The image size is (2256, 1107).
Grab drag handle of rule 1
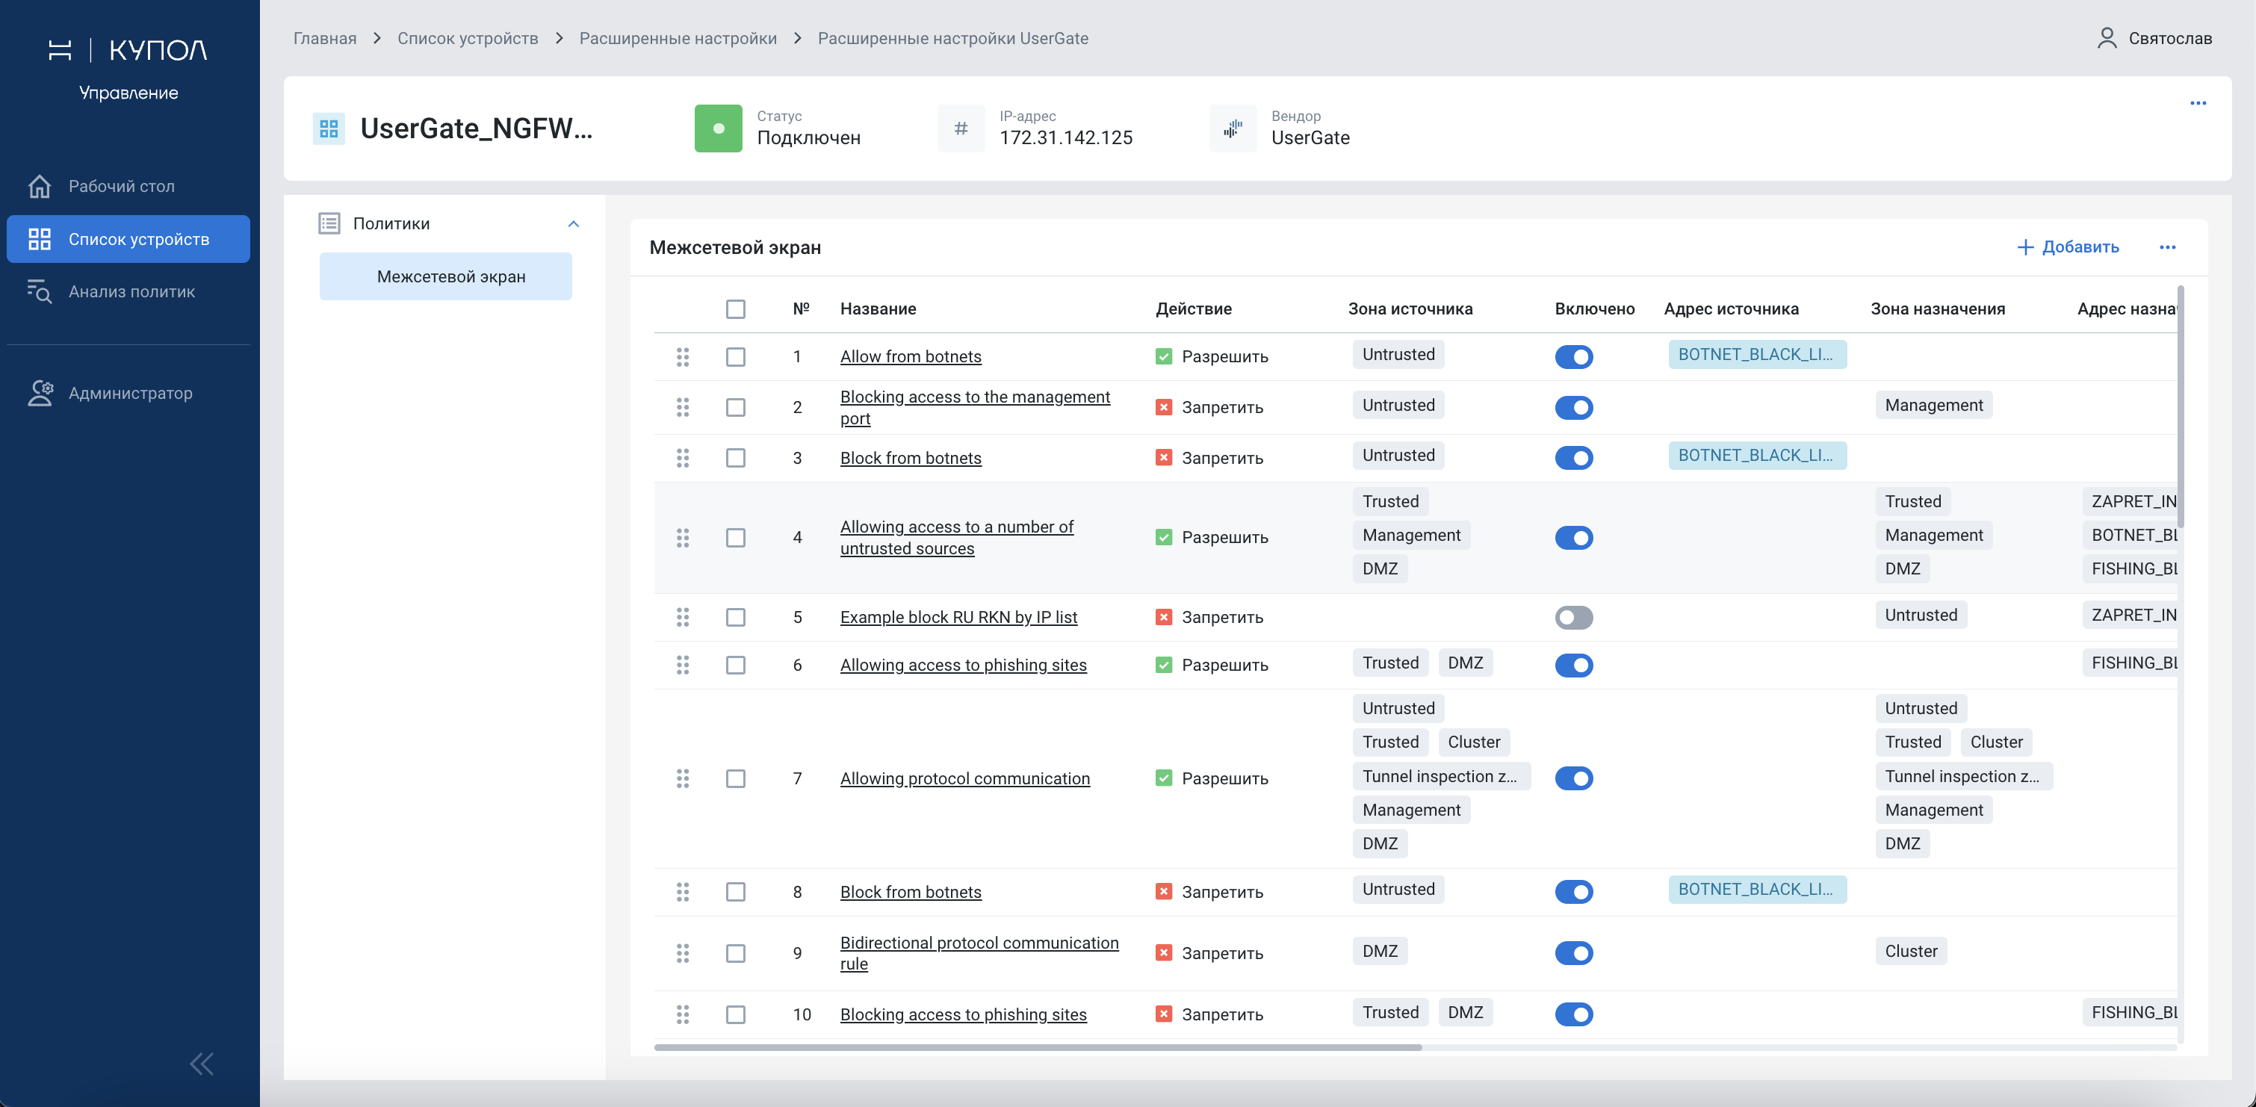point(682,356)
